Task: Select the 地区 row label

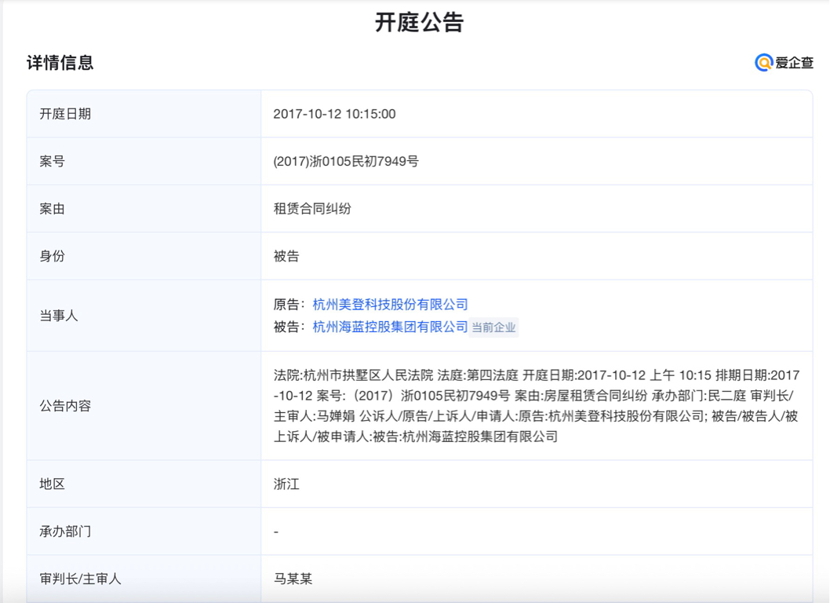Action: click(x=52, y=484)
